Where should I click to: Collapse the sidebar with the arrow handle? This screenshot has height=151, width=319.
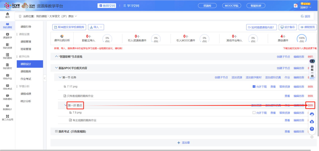45,78
